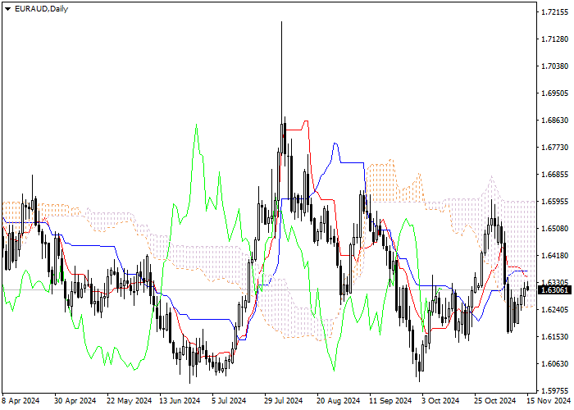574x410 pixels.
Task: Click the 15 Nov 2024 date label
Action: (x=549, y=401)
